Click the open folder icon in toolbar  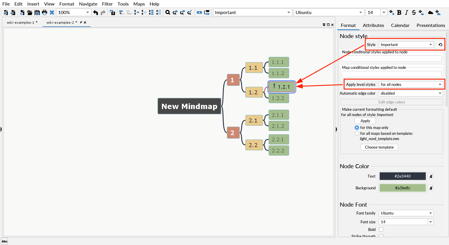(x=30, y=13)
